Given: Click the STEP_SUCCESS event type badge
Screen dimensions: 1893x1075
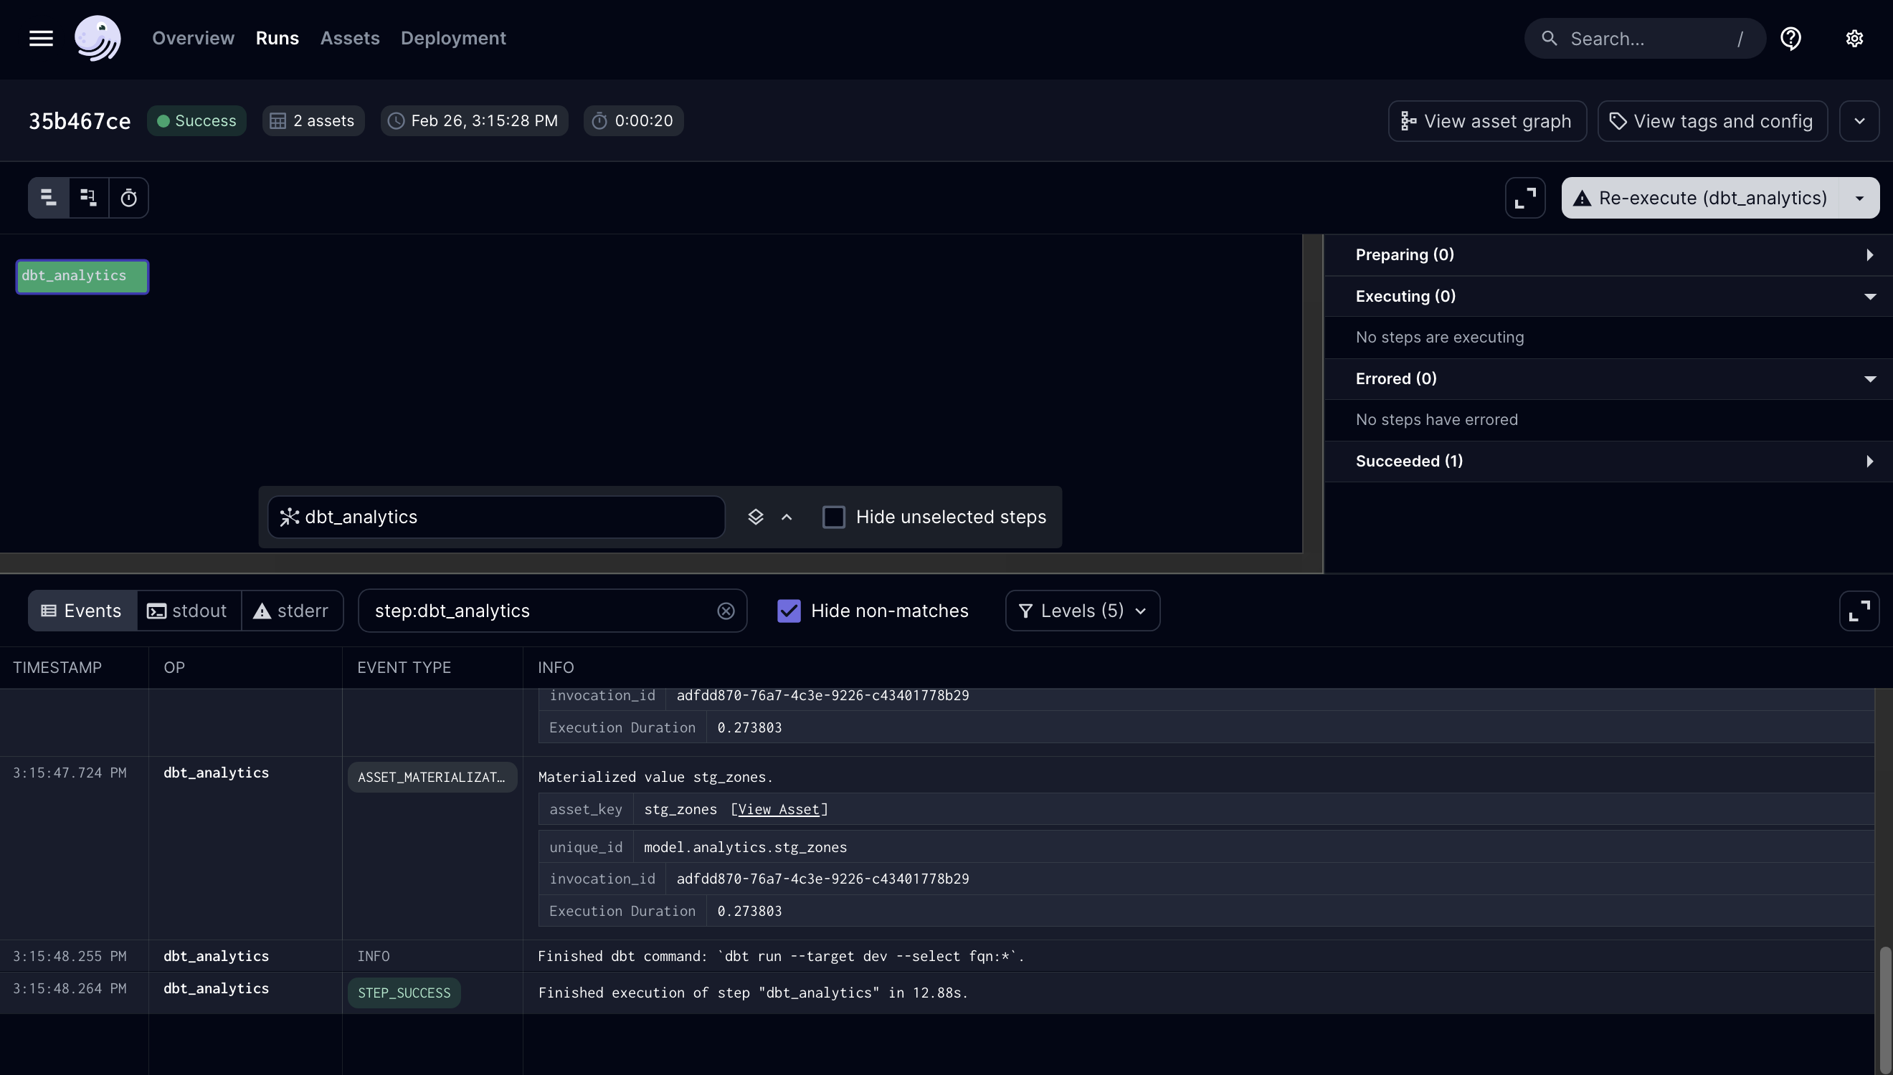Looking at the screenshot, I should tap(404, 993).
